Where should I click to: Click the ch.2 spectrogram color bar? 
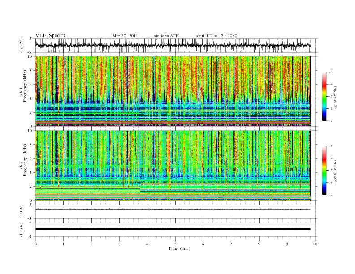[324, 170]
